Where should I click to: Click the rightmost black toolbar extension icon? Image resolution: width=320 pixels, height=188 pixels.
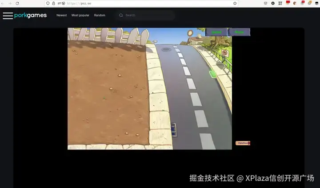point(317,3)
